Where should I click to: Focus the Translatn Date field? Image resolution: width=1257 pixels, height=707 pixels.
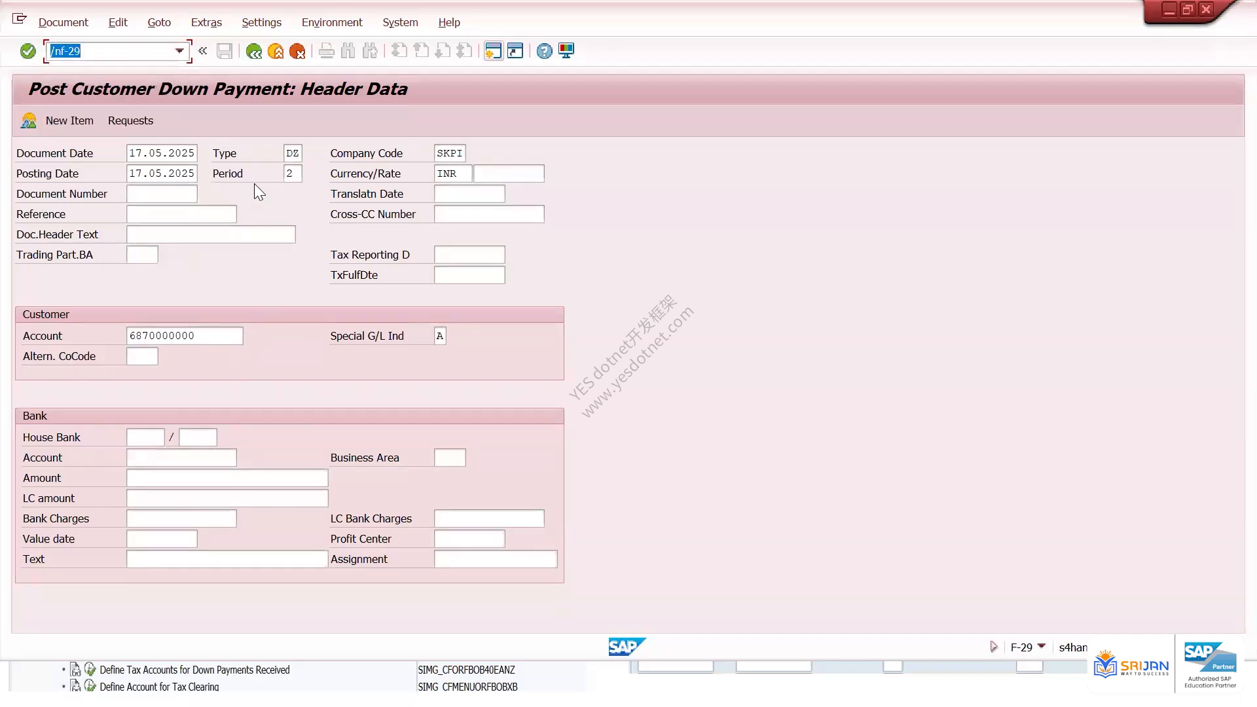coord(469,194)
